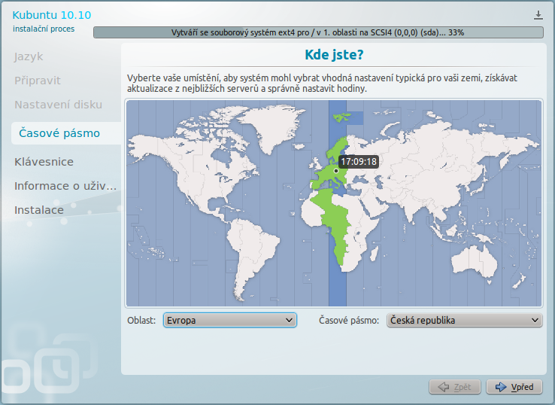Click the Zpět back button
The height and width of the screenshot is (405, 555).
(x=455, y=387)
